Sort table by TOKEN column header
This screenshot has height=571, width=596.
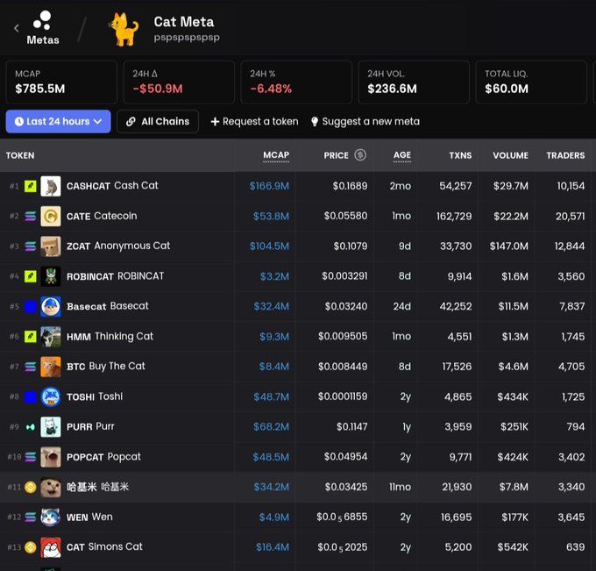tap(20, 155)
